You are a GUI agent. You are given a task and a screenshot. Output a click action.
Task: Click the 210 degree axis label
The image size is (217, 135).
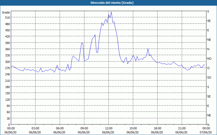pyautogui.click(x=8, y=80)
